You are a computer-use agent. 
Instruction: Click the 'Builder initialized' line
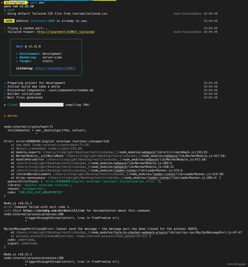click(24, 94)
